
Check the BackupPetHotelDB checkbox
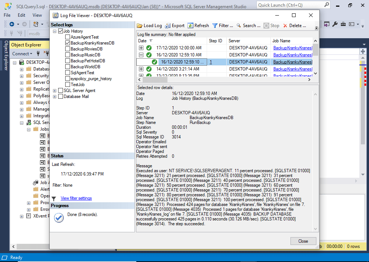(67, 60)
